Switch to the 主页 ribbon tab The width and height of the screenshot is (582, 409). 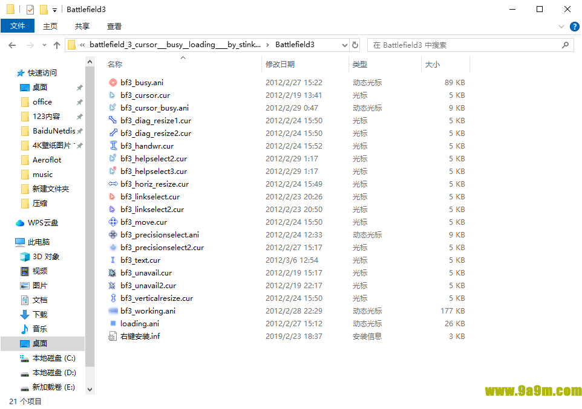tap(50, 27)
